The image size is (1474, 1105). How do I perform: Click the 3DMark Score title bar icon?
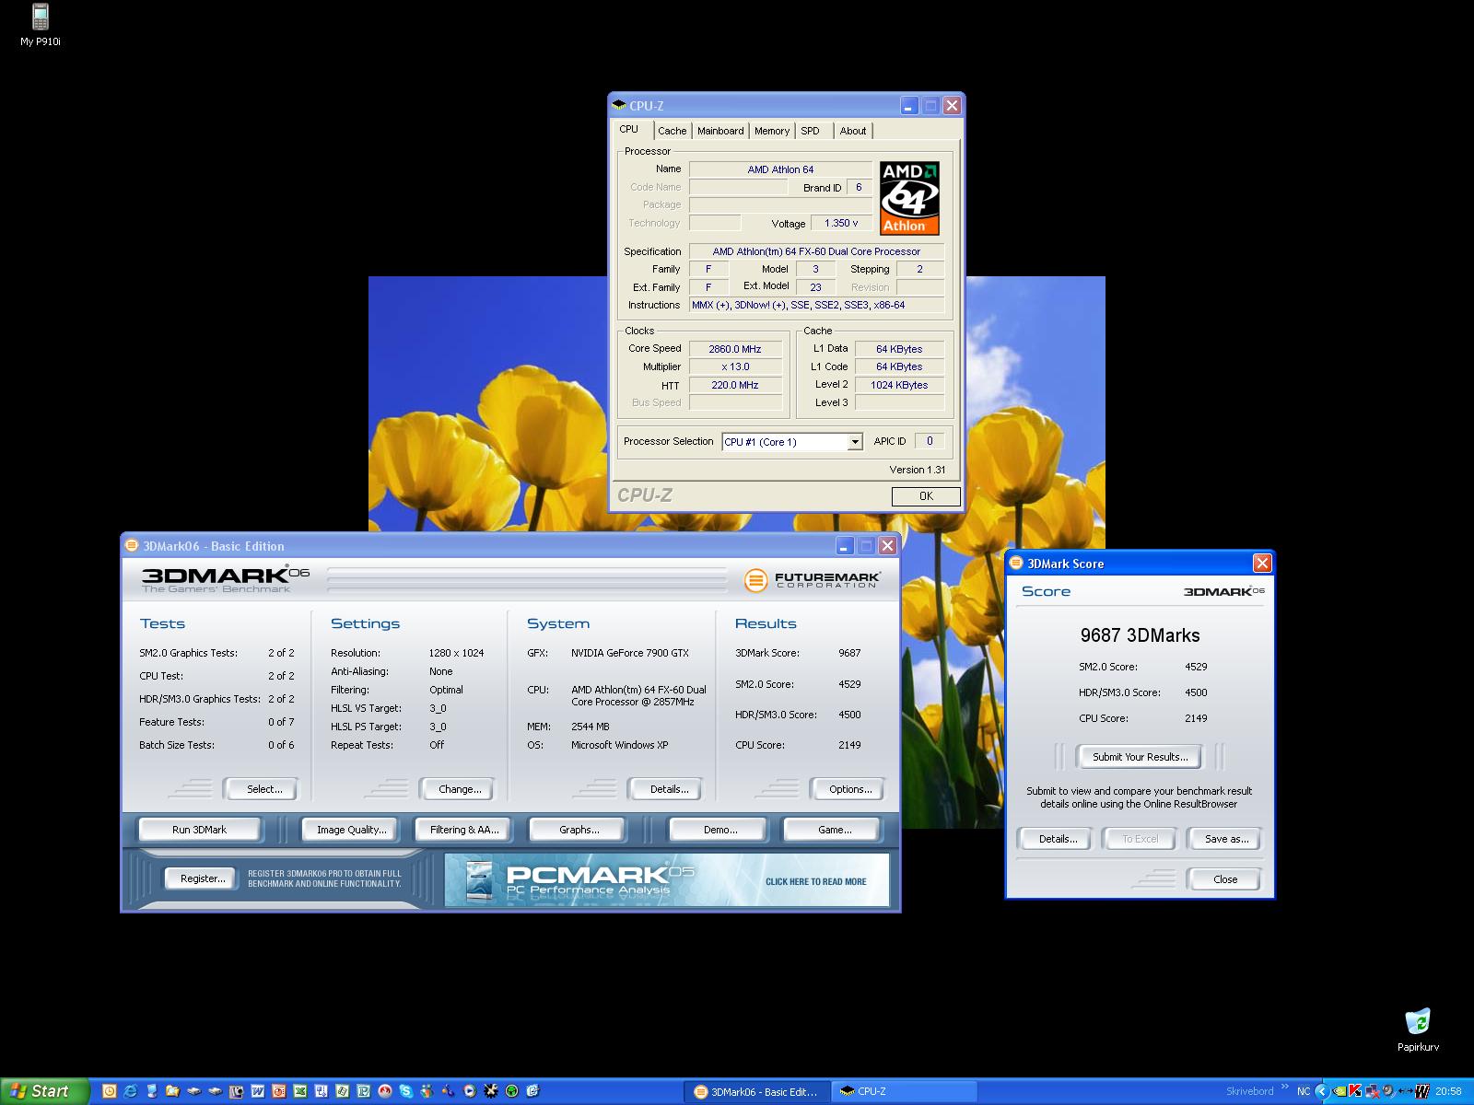pyautogui.click(x=1016, y=563)
